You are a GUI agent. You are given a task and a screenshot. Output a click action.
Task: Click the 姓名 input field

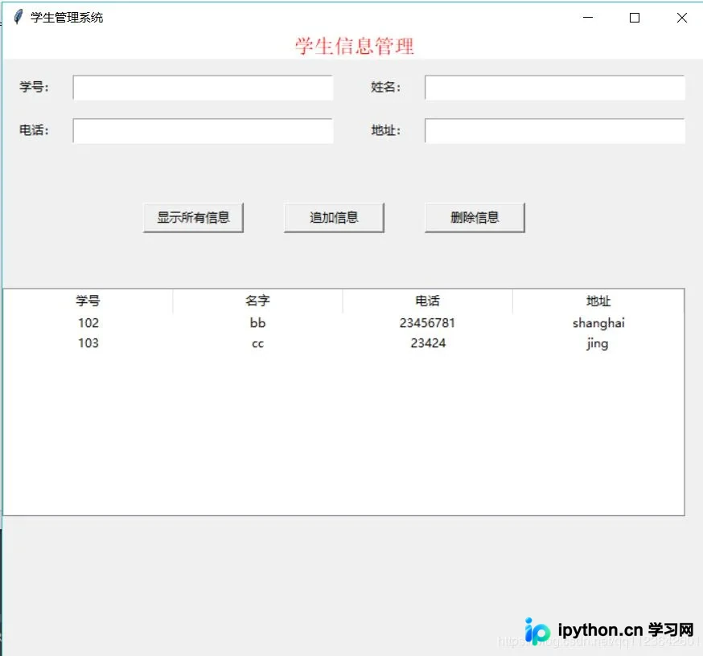(555, 88)
